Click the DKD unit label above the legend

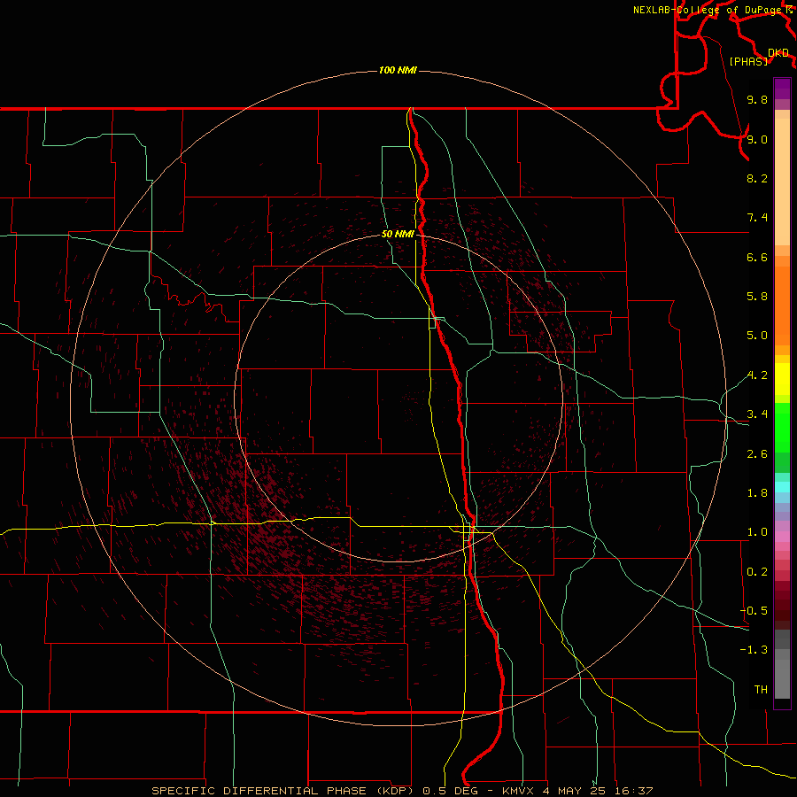778,52
